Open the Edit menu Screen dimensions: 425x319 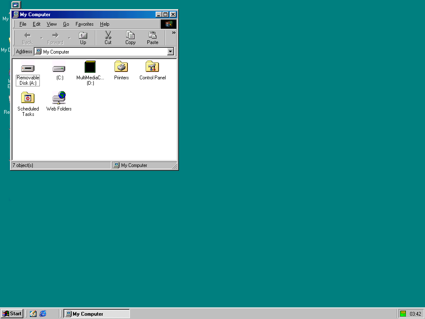pos(37,24)
